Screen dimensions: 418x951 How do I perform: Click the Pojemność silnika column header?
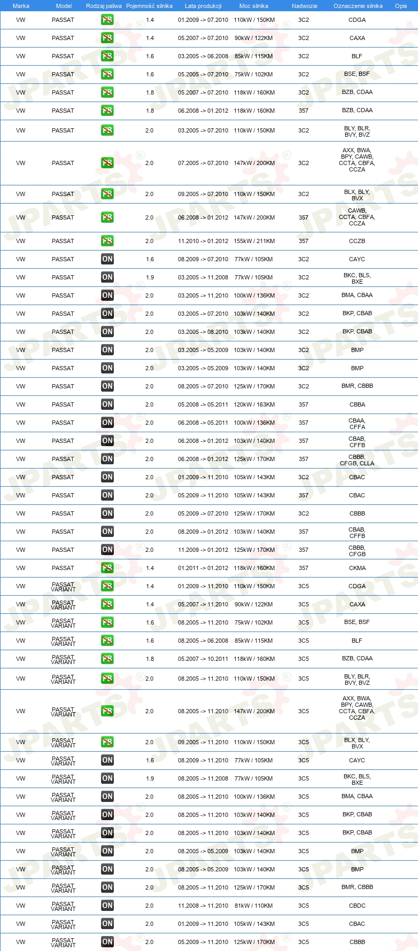click(x=150, y=6)
